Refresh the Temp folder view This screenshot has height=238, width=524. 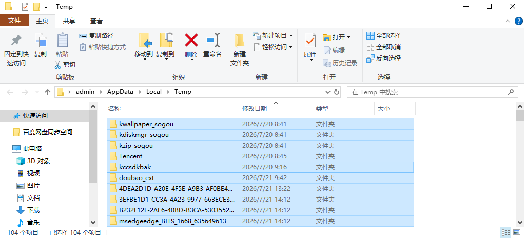point(337,92)
